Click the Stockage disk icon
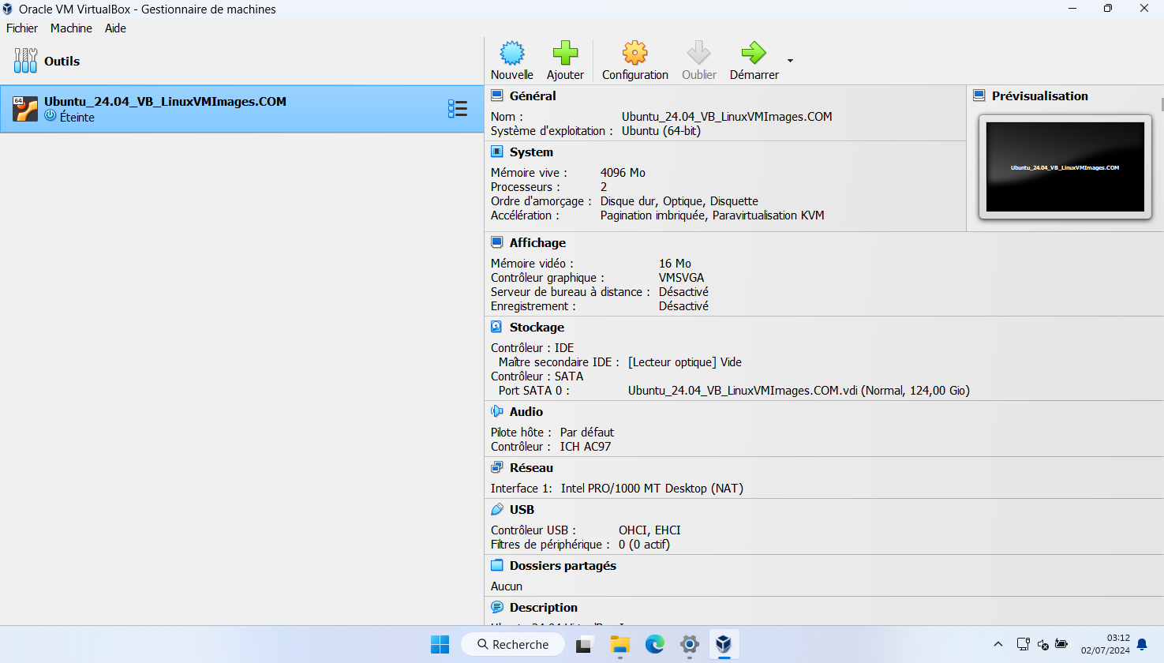 point(497,327)
